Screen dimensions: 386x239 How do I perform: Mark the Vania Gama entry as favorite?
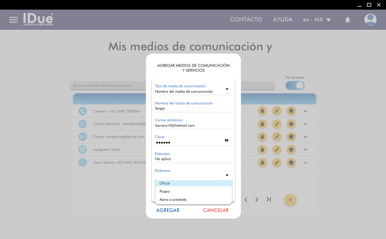291,163
